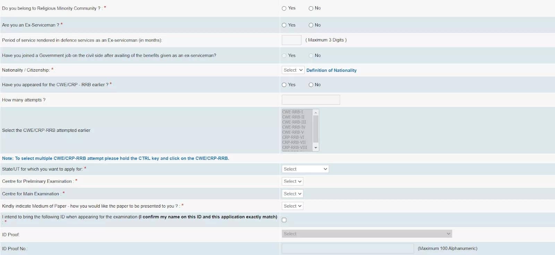The height and width of the screenshot is (255, 555).
Task: Open the Definition of Nationality link
Action: click(331, 70)
